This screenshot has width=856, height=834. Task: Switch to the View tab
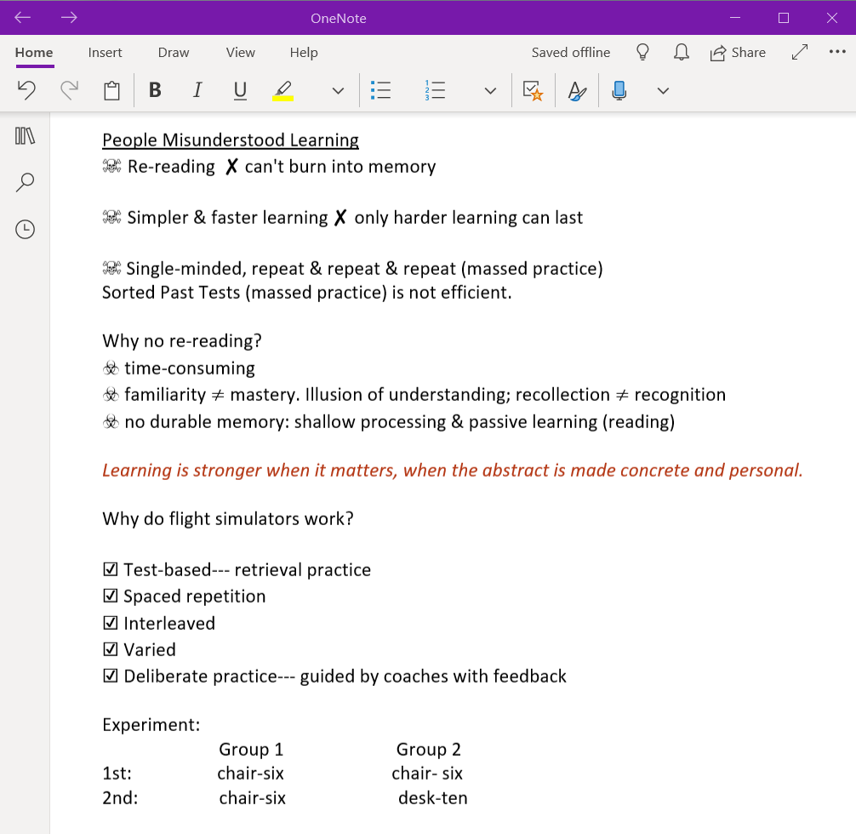coord(240,53)
